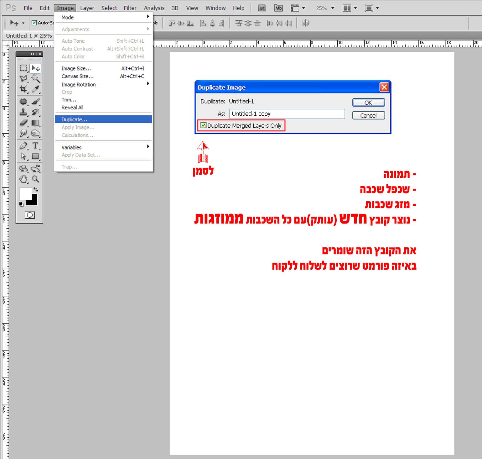Launch Bridge with the Br icon
The height and width of the screenshot is (459, 482).
coord(262,8)
